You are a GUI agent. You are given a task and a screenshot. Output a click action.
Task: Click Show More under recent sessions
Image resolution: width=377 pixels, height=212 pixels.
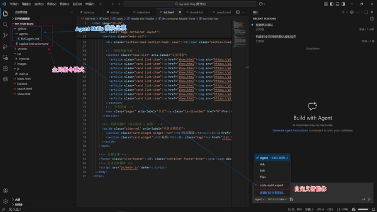click(x=313, y=49)
